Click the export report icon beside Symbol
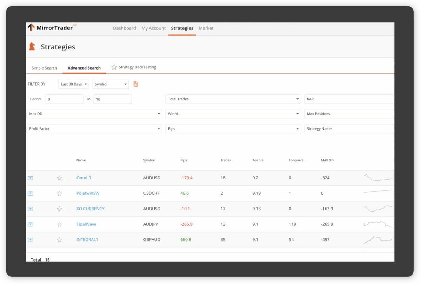Viewport: 421px width, 284px height. coord(136,84)
